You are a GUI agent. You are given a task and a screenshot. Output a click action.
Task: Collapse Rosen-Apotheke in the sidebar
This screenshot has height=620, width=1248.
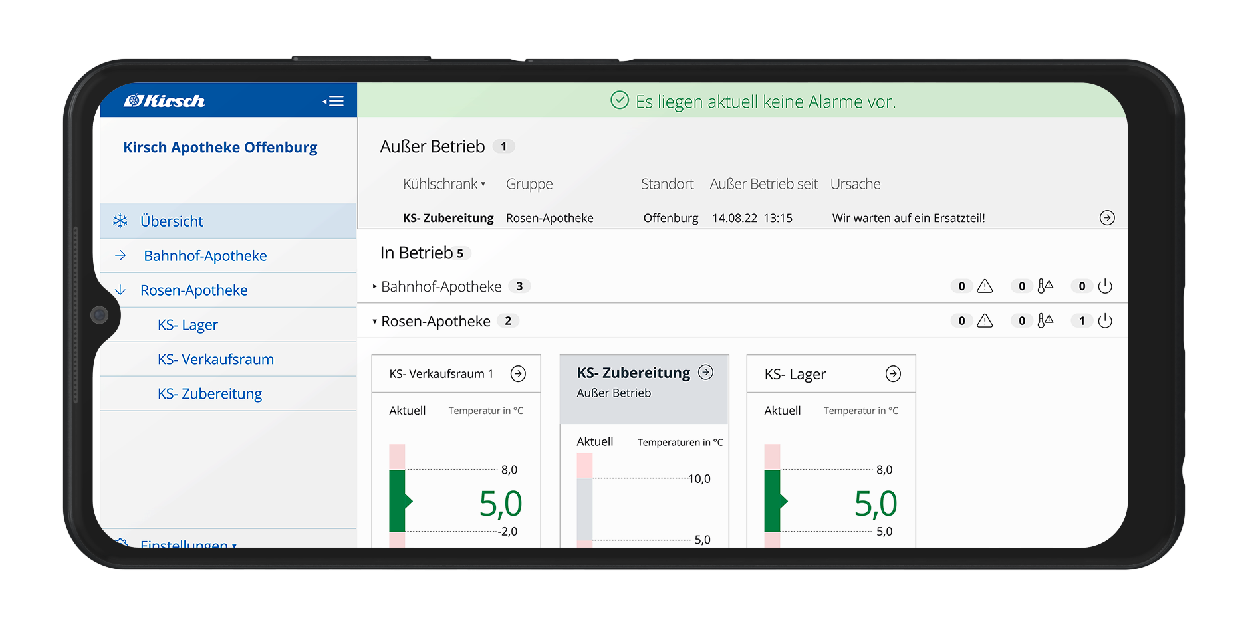tap(120, 290)
